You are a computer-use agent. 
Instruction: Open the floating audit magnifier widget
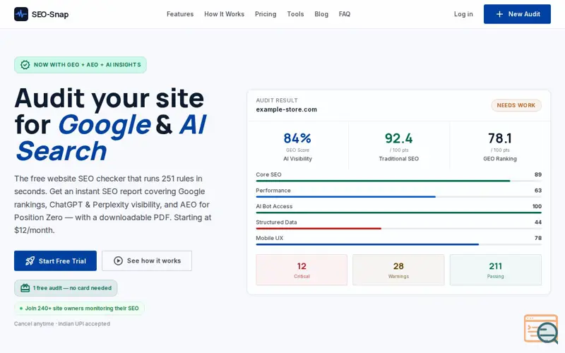click(x=541, y=329)
